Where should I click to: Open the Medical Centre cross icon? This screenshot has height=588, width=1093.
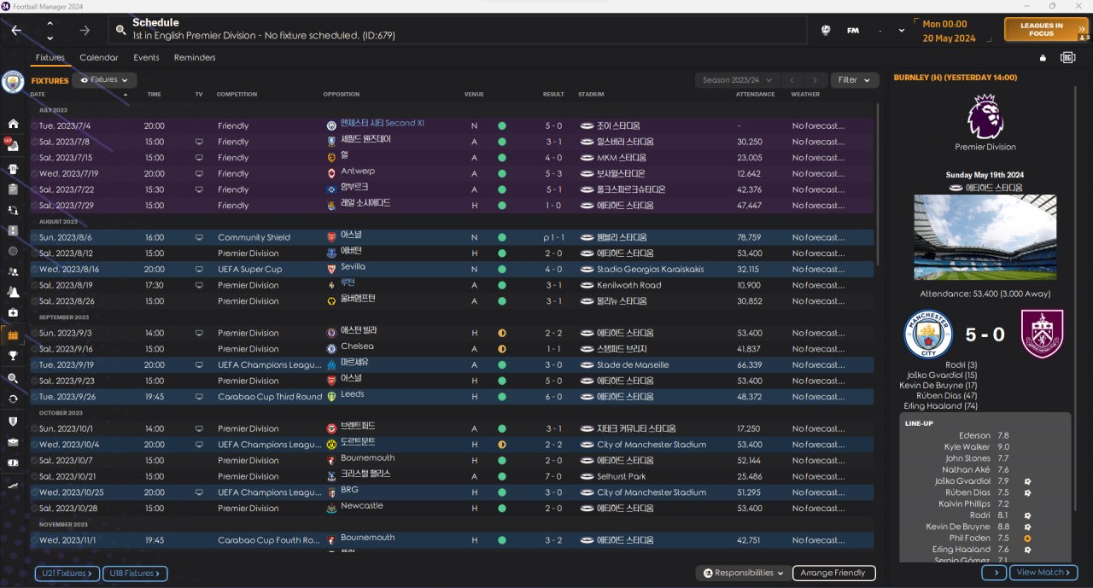tap(13, 314)
